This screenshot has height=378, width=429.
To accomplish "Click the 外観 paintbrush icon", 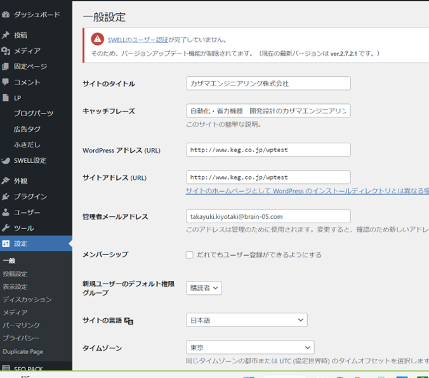I will (x=6, y=181).
